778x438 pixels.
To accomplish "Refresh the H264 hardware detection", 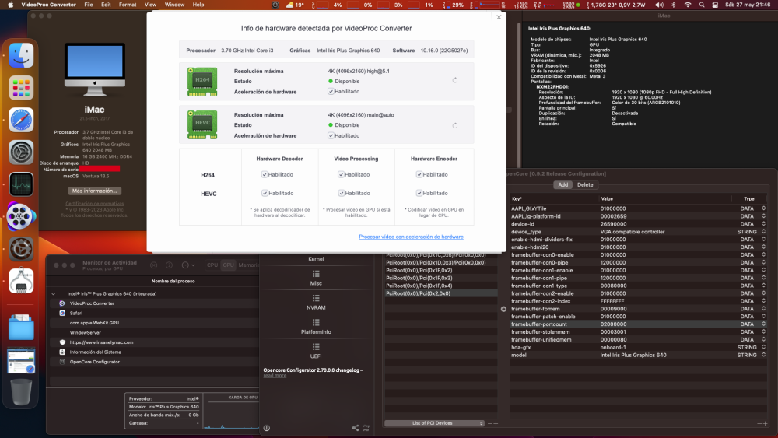I will click(x=454, y=80).
